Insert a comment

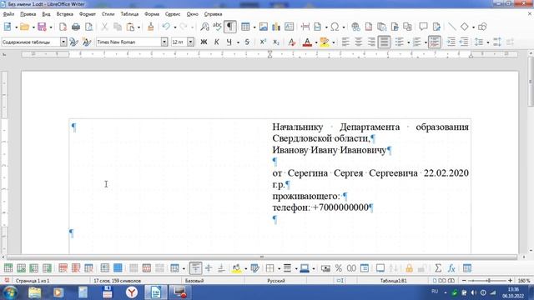point(423,27)
